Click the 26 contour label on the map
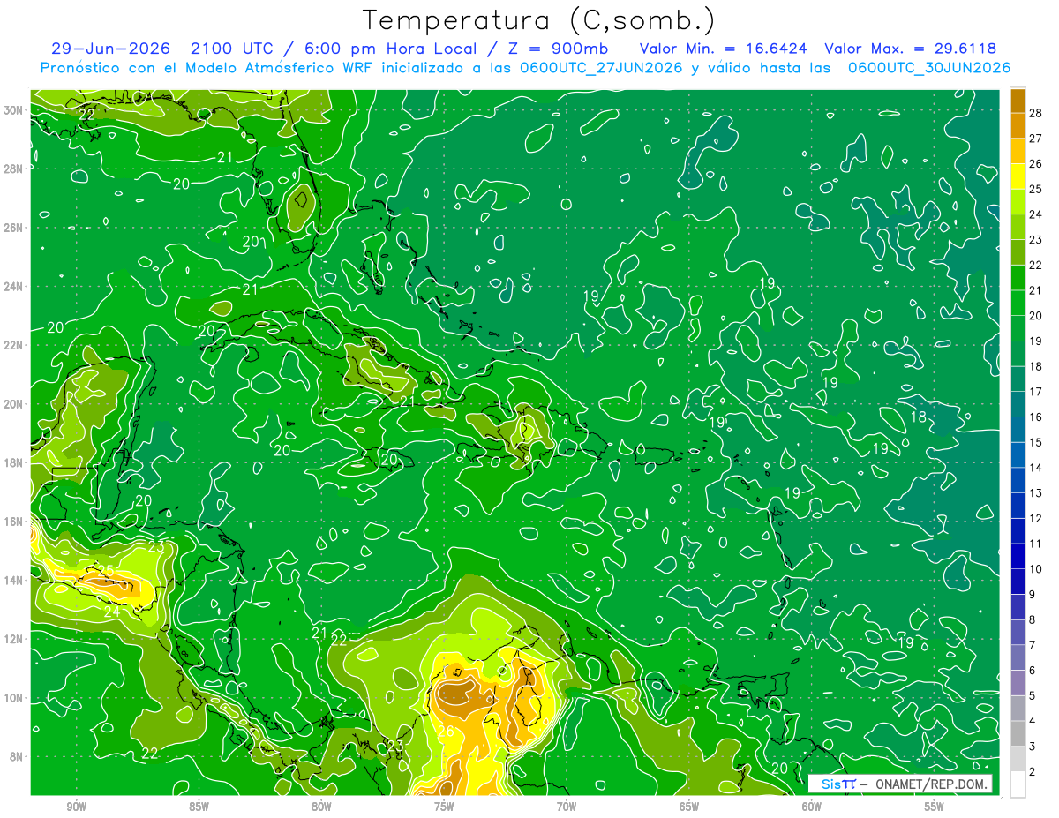This screenshot has width=1059, height=818. pos(447,732)
